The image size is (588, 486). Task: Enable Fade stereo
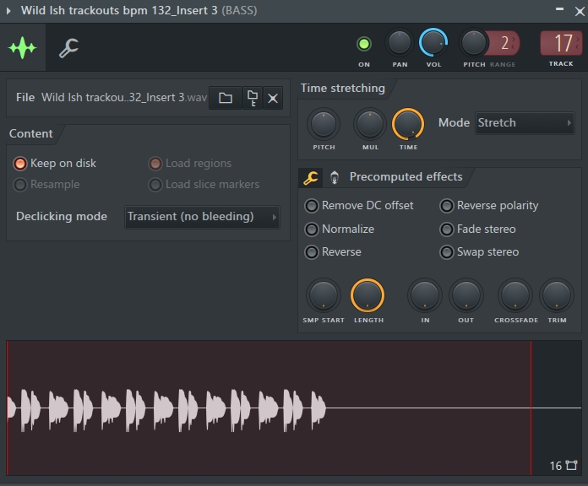tap(478, 229)
